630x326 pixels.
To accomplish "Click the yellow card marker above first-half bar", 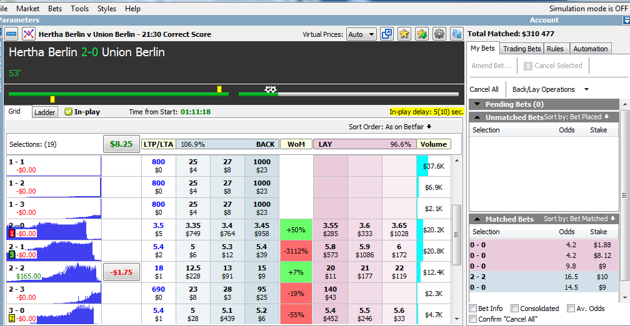I will (219, 89).
